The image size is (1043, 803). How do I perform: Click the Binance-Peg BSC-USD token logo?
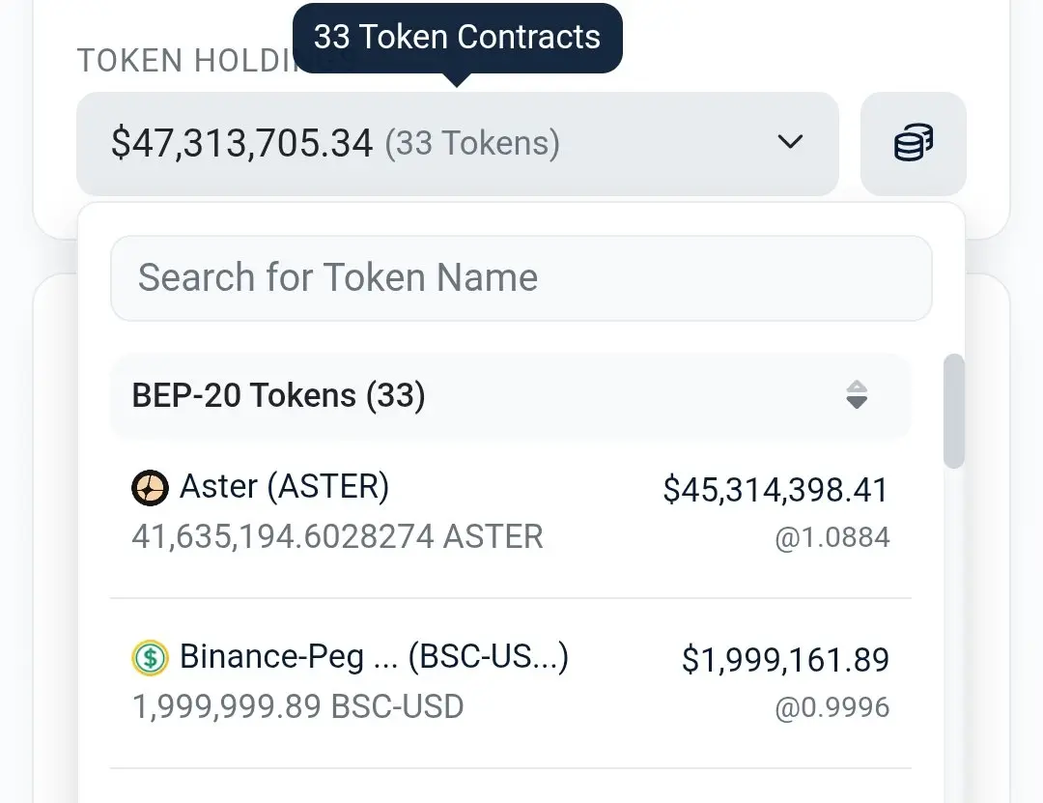tap(150, 658)
